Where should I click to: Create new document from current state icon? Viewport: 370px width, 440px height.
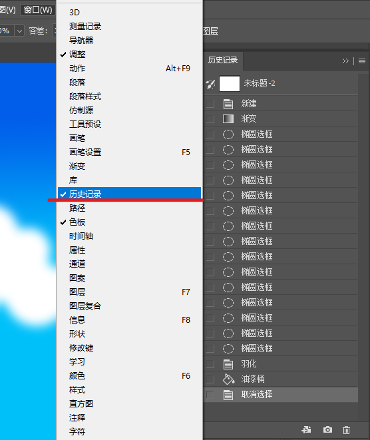[x=306, y=429]
